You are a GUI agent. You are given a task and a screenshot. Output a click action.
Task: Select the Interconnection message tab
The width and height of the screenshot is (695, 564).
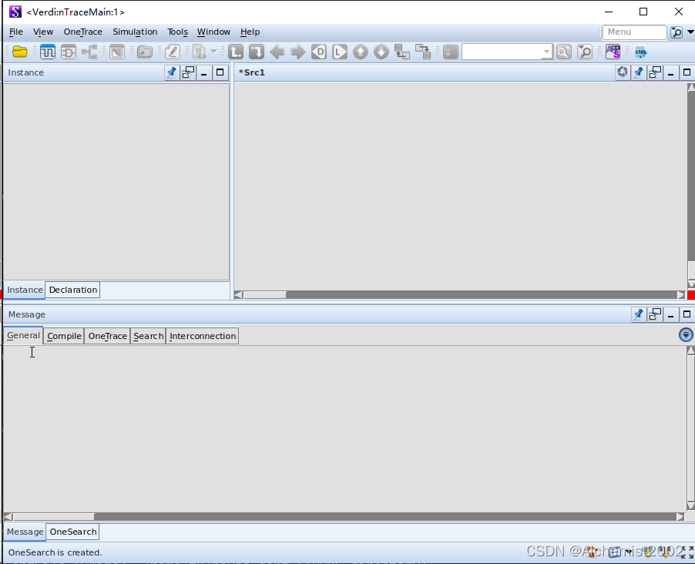(203, 336)
